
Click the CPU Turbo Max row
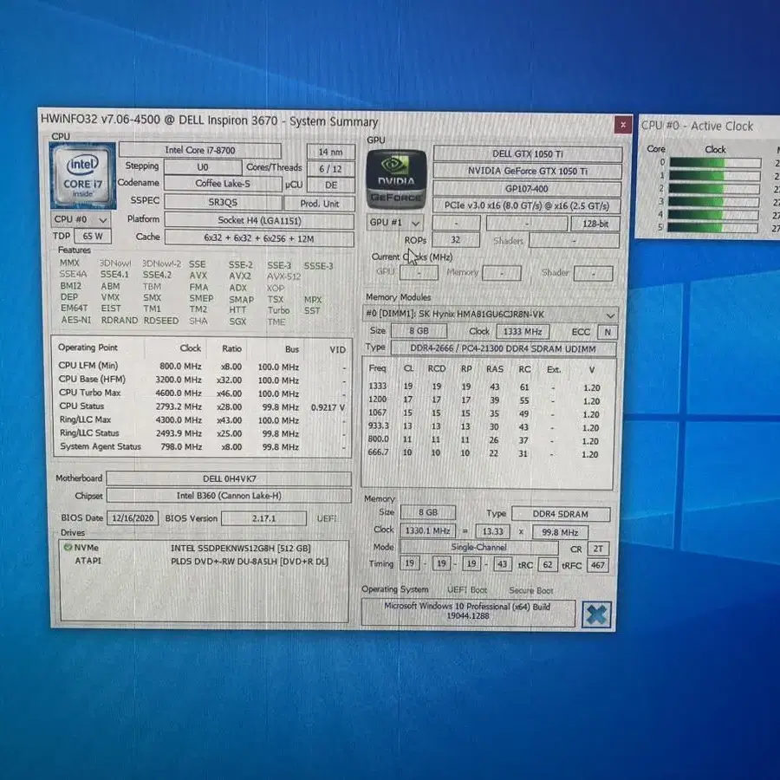203,393
